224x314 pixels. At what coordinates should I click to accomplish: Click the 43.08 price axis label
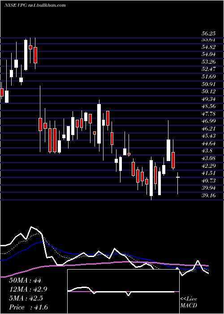click(209, 158)
